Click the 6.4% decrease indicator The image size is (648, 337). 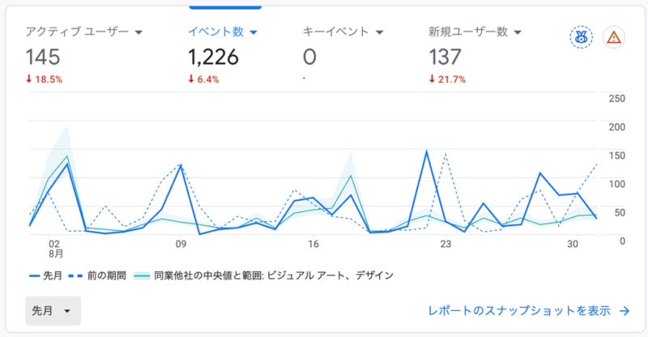204,79
